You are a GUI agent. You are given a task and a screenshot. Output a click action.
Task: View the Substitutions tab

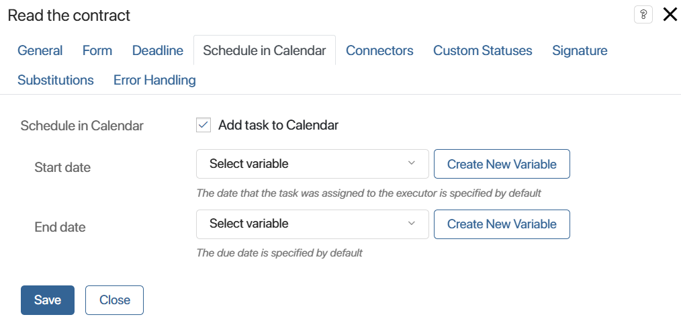click(56, 81)
